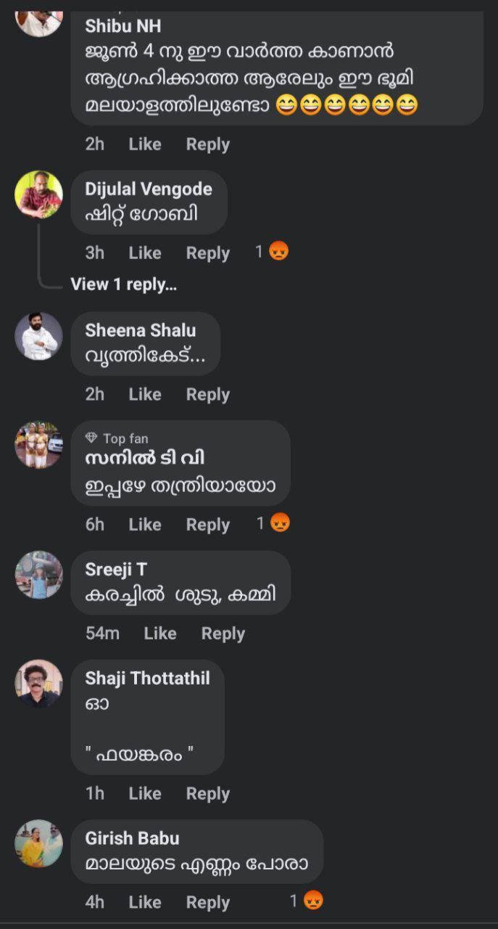Reply to Shaji Thottathil's comment
The height and width of the screenshot is (929, 498).
click(x=208, y=794)
